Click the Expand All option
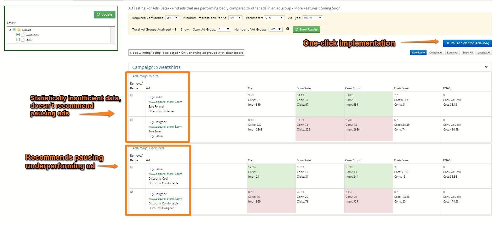This screenshot has width=495, height=228. click(452, 53)
